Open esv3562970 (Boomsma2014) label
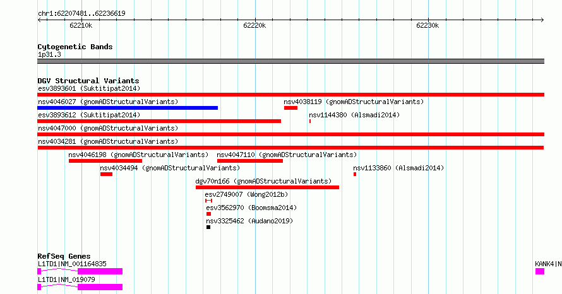 [x=251, y=208]
